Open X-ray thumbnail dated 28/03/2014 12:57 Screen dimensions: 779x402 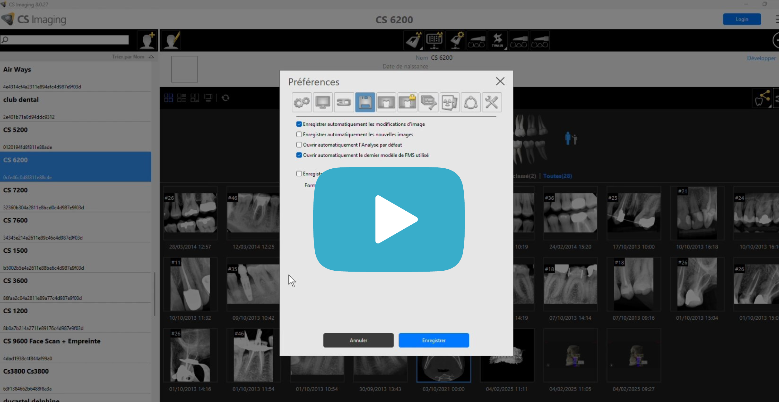tap(190, 213)
